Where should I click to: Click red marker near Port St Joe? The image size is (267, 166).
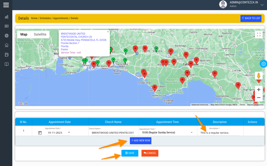(x=155, y=88)
